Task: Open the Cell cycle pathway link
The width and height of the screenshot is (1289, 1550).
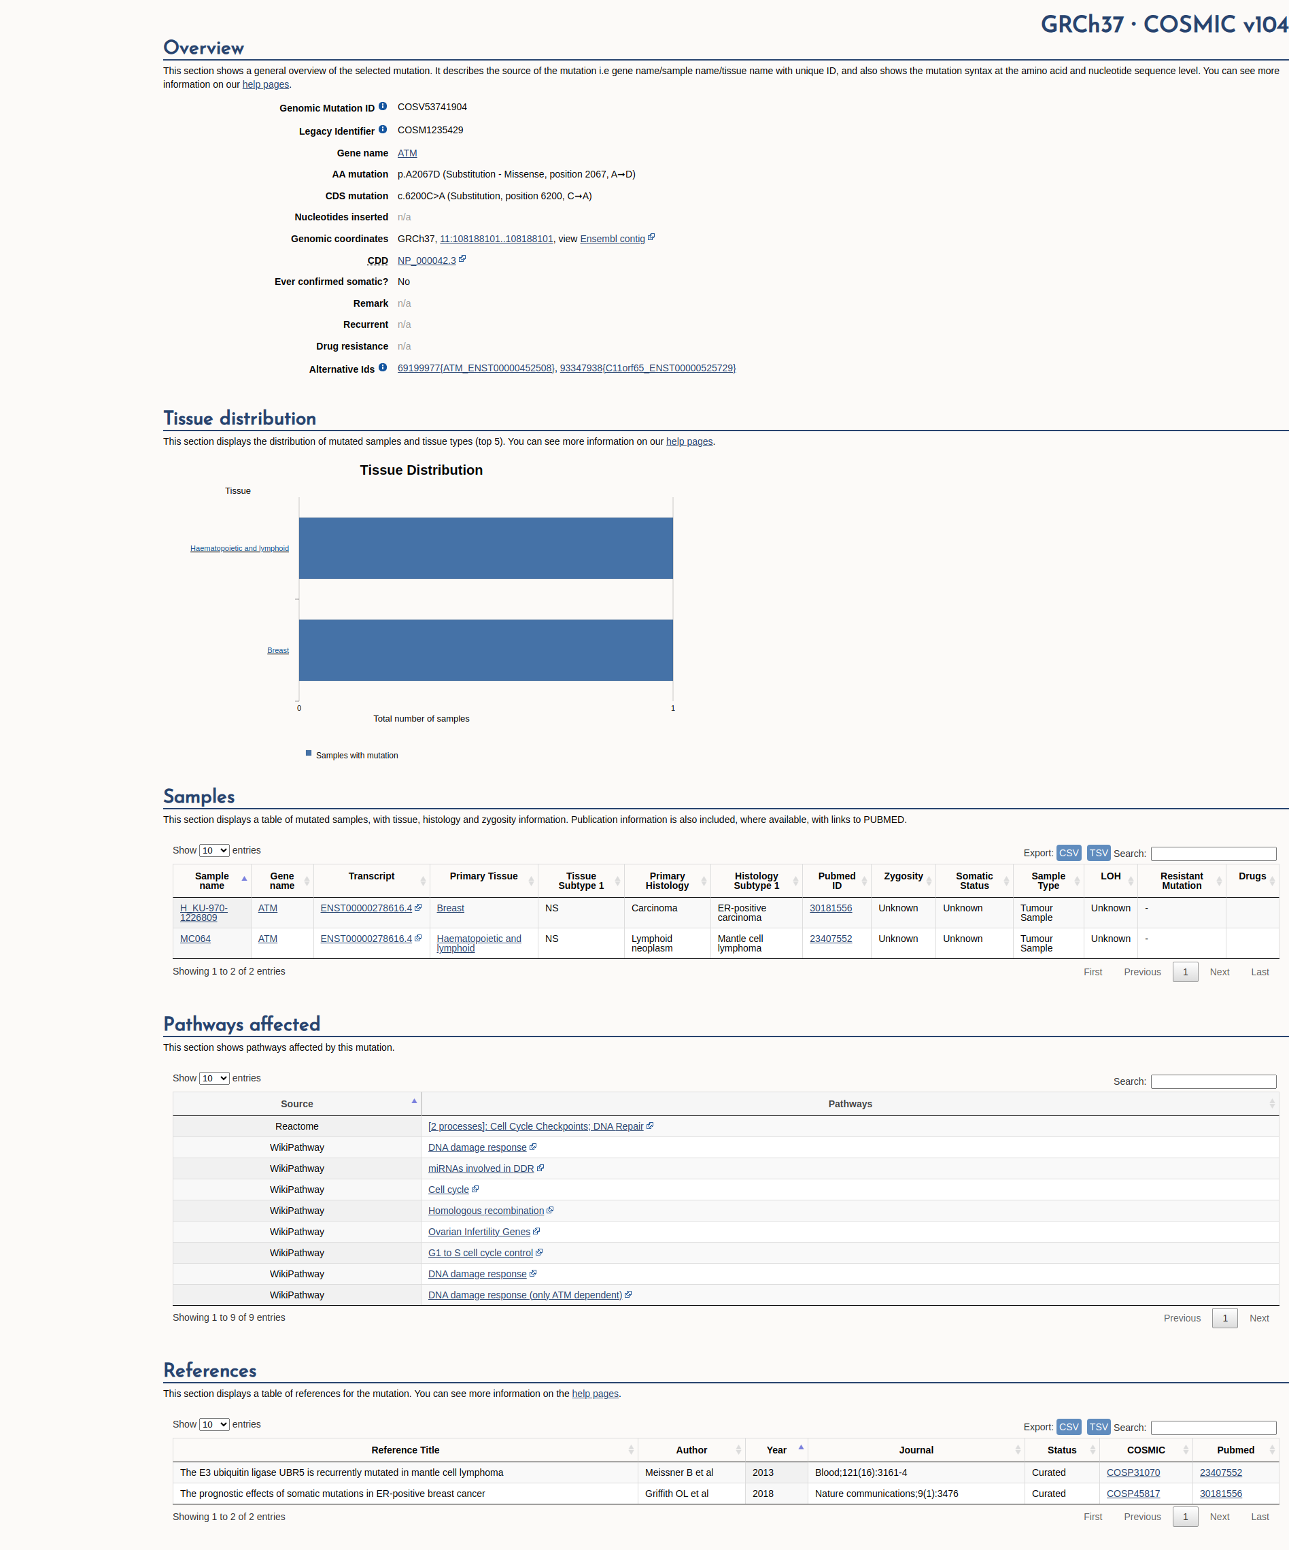Action: 449,1189
